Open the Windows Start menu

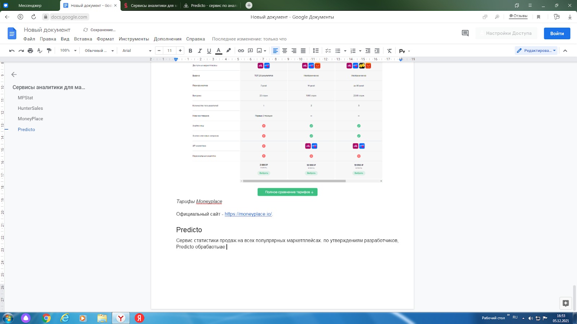[x=8, y=318]
